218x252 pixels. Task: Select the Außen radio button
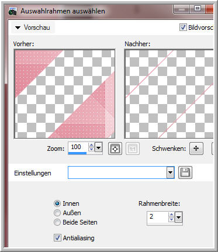[x=57, y=213]
